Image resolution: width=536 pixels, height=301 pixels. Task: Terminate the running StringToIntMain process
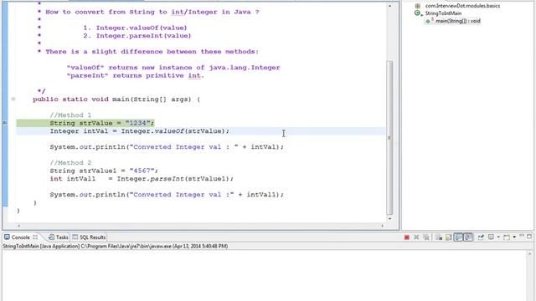(407, 237)
